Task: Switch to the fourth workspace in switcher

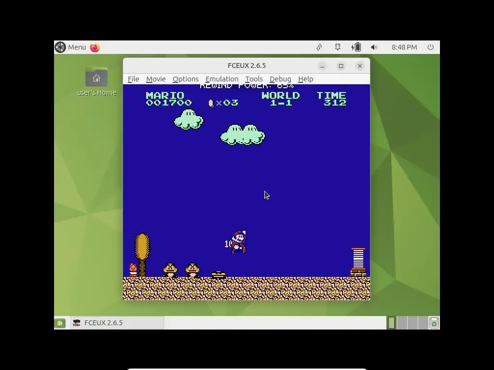Action: coord(423,323)
